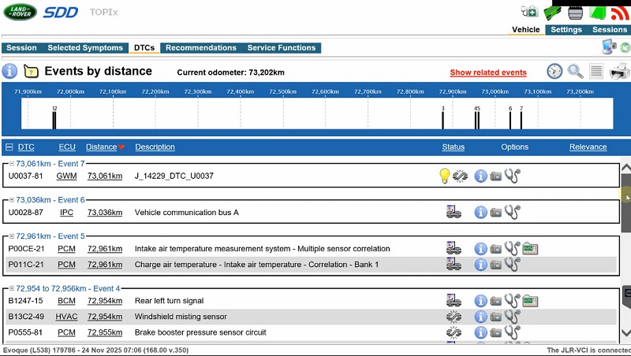Click the blue information icon beside Events by distance
This screenshot has height=356, width=631.
(x=9, y=71)
